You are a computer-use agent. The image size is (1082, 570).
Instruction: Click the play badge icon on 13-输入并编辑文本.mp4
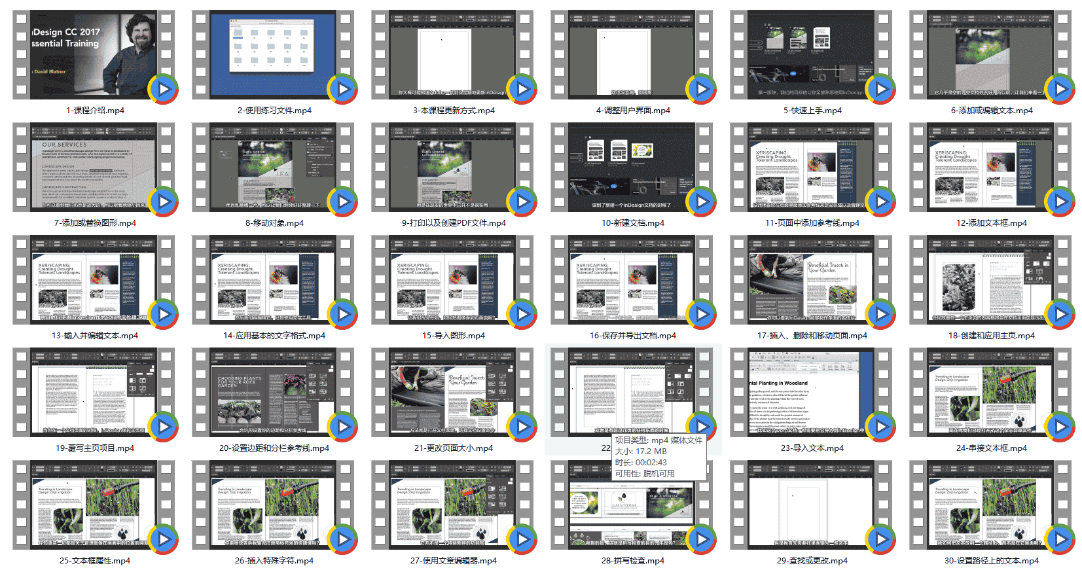[163, 314]
